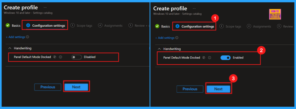The width and height of the screenshot is (296, 109).
Task: Select Configuration settings tab in left panel
Action: point(45,26)
